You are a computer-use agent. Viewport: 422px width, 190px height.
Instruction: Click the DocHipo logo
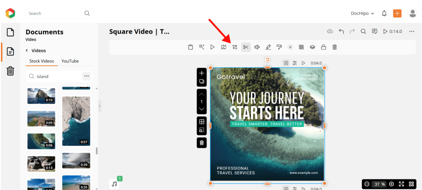click(x=10, y=13)
